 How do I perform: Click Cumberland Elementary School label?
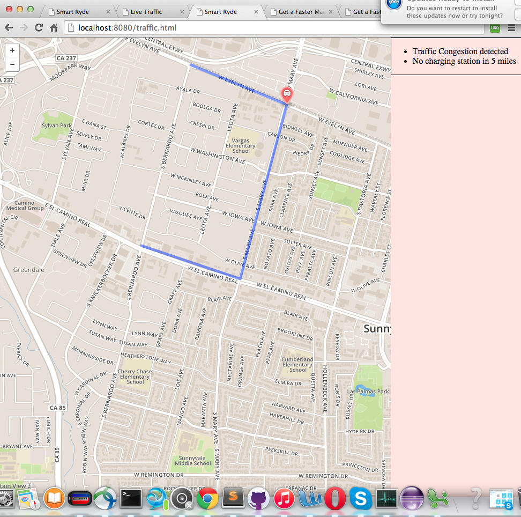point(297,365)
